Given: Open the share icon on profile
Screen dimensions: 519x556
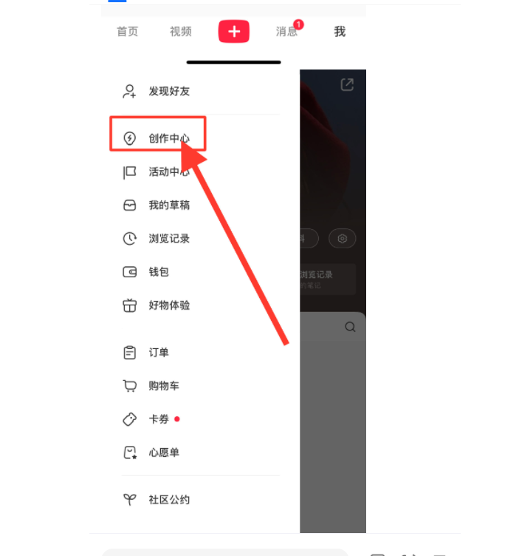Looking at the screenshot, I should click(347, 85).
